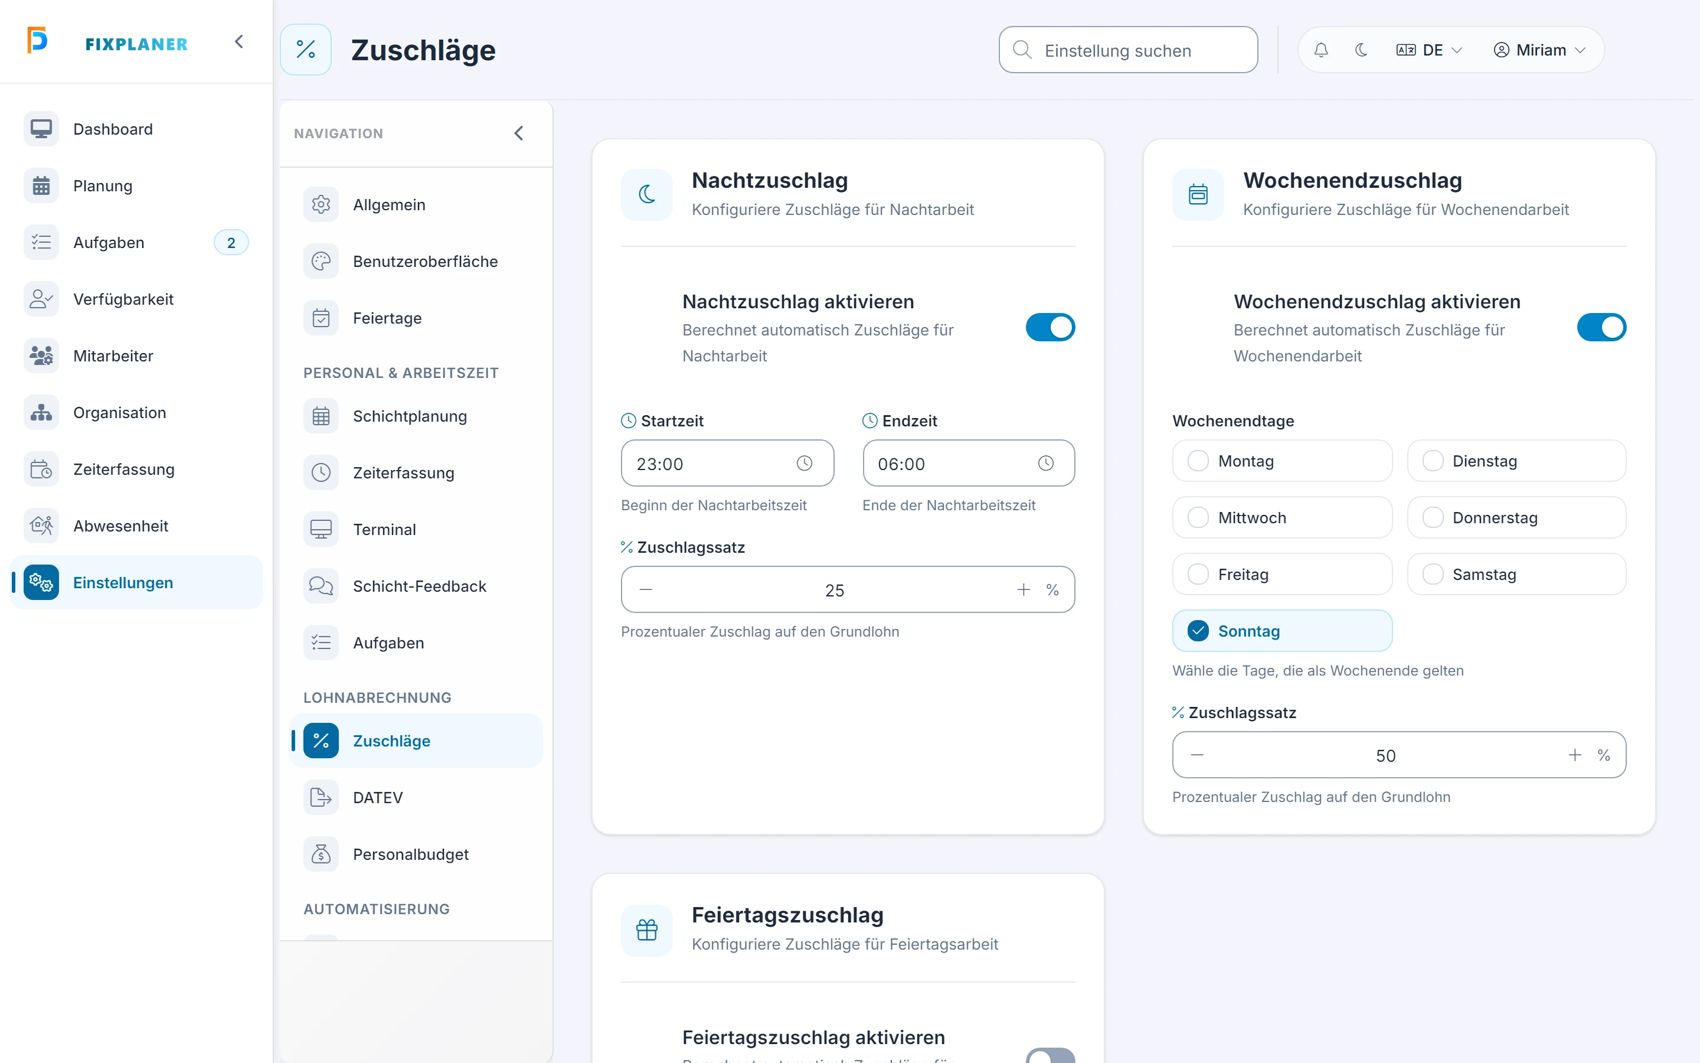1700x1063 pixels.
Task: Click the Mitarbeiter group icon
Action: coord(41,356)
